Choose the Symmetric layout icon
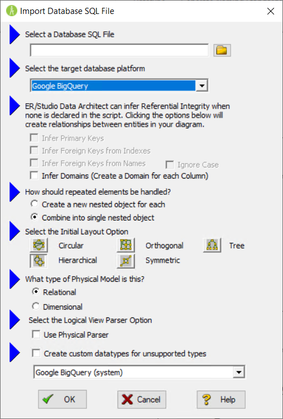Screen dimensions: 283x419 click(126, 261)
